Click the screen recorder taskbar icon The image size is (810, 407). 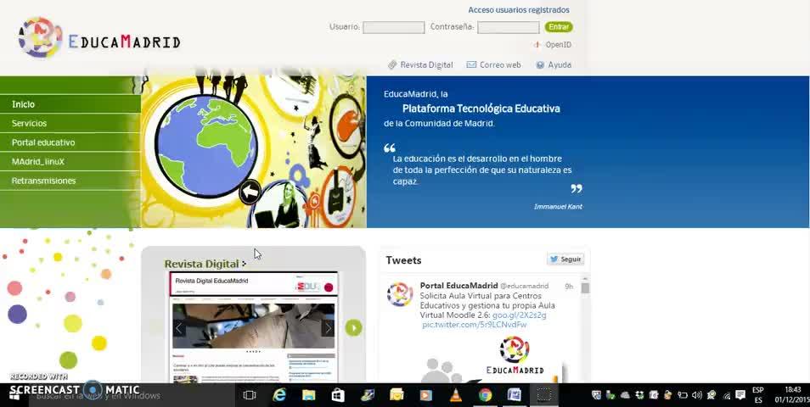[544, 395]
